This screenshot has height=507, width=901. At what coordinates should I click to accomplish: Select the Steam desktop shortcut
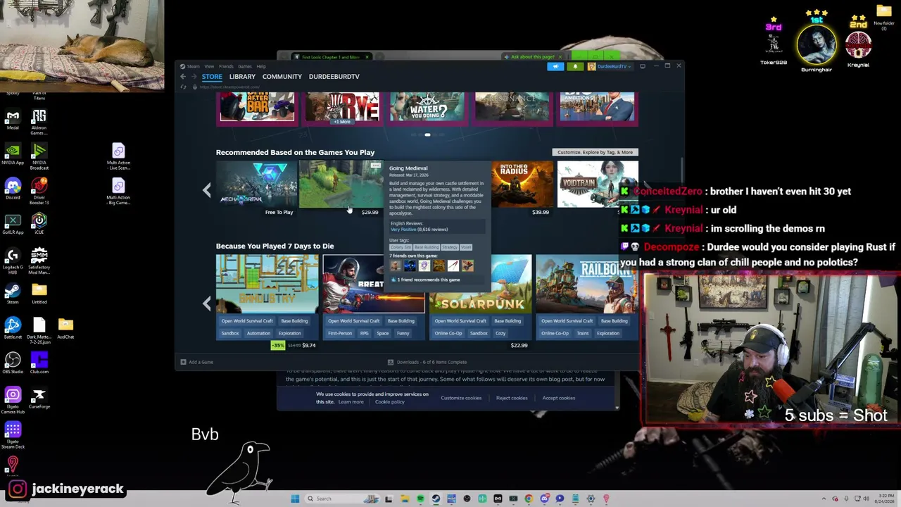pyautogui.click(x=13, y=293)
